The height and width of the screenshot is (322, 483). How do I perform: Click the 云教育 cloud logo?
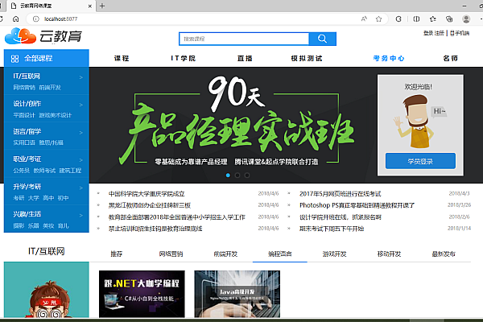43,36
